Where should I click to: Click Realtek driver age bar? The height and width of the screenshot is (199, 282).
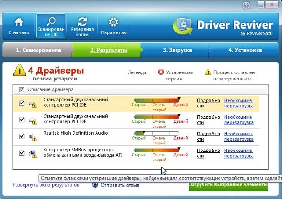coord(157,134)
